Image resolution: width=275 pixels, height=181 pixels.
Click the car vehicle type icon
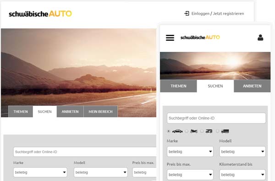coord(177,131)
